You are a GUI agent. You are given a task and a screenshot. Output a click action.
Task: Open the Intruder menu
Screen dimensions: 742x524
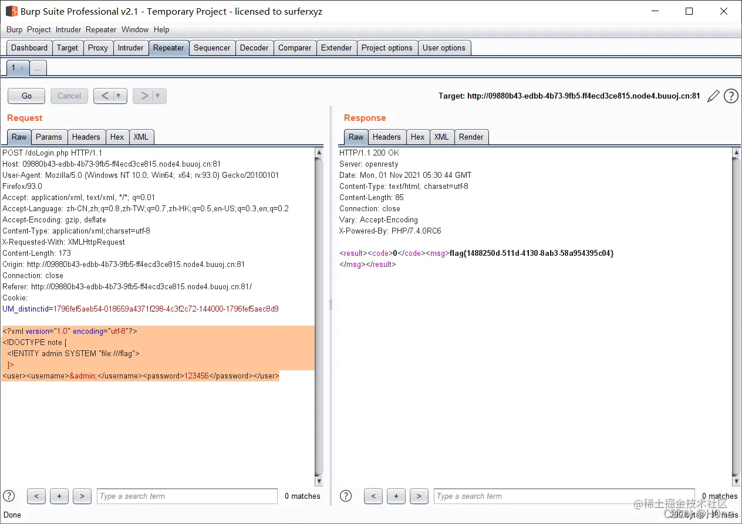[68, 29]
